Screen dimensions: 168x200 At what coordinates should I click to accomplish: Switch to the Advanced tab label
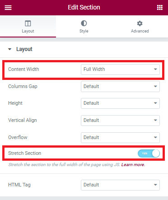pyautogui.click(x=140, y=31)
